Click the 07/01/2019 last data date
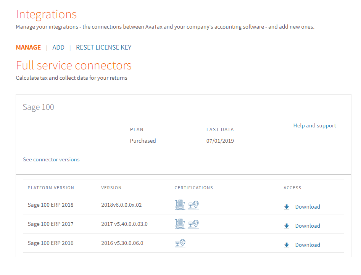 tap(220, 141)
